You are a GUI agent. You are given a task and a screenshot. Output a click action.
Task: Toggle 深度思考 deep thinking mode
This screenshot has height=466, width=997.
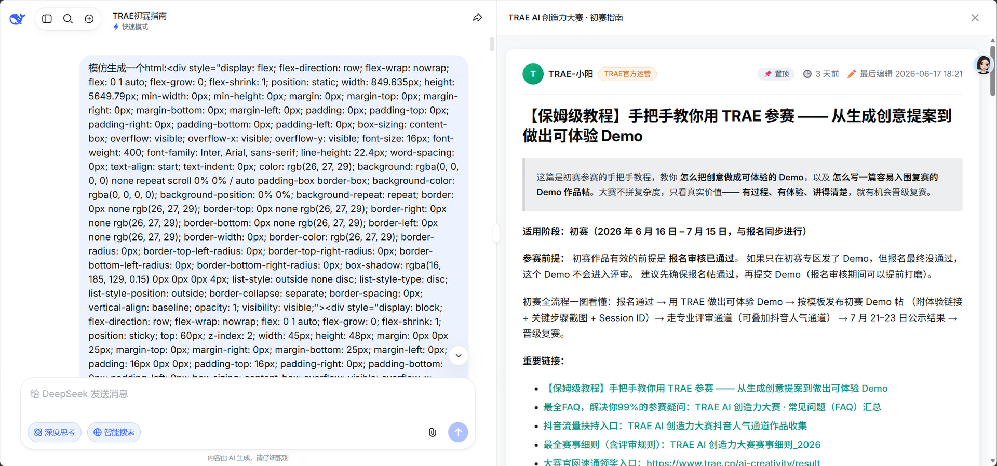coord(55,432)
